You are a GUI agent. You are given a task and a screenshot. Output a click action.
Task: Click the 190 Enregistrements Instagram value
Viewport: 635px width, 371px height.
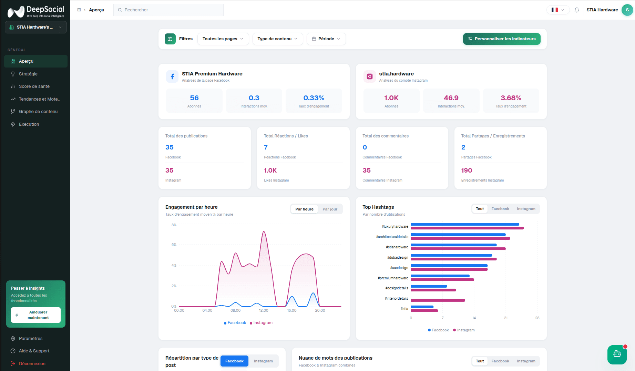coord(467,171)
